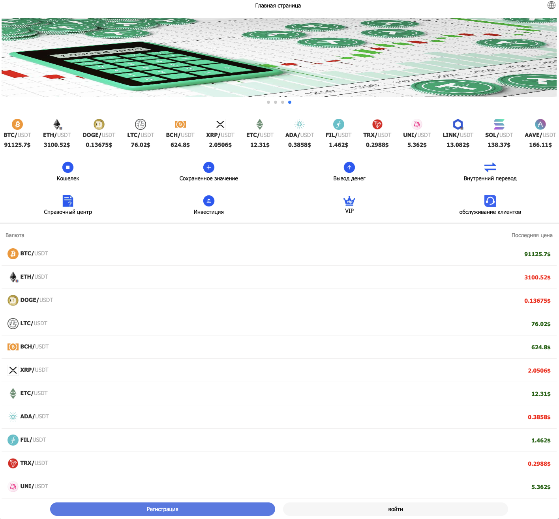Click the UNI icon in ticker strip
Image resolution: width=559 pixels, height=519 pixels.
click(x=417, y=124)
